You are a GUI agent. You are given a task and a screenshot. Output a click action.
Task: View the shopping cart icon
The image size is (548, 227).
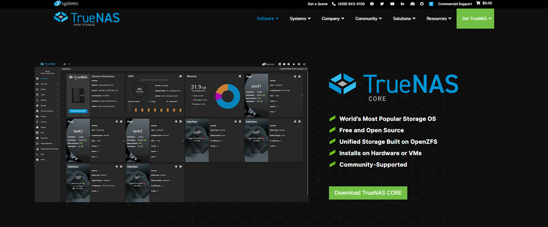[478, 3]
